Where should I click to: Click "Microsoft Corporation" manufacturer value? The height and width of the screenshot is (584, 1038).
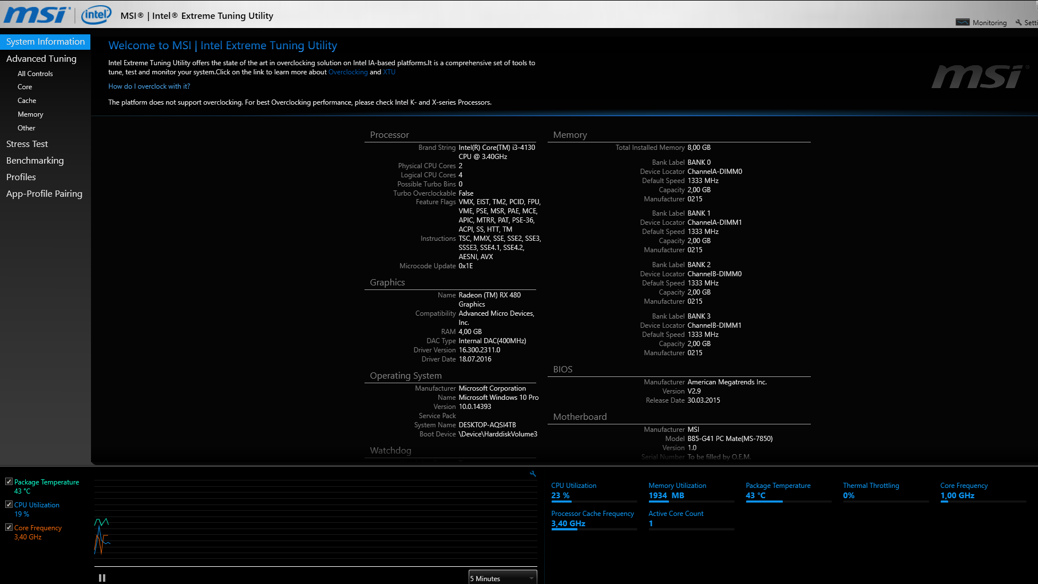tap(493, 388)
